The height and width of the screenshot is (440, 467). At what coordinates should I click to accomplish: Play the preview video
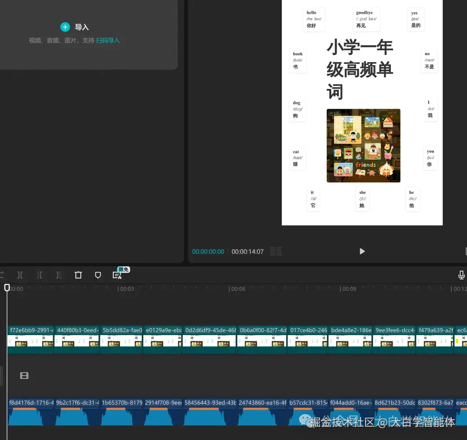[362, 251]
